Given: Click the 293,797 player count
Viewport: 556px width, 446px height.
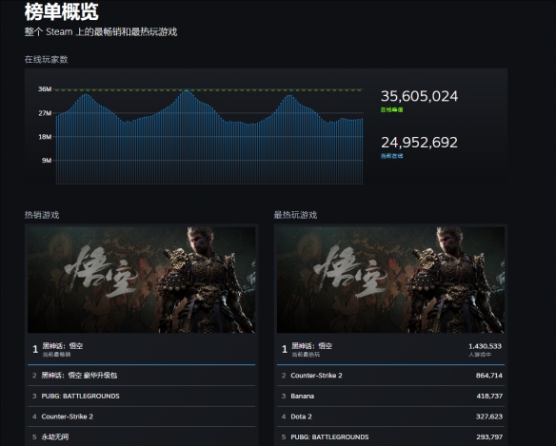Looking at the screenshot, I should pyautogui.click(x=489, y=437).
